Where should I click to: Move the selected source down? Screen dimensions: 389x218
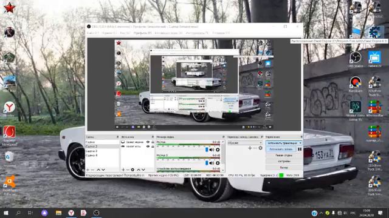(143, 170)
